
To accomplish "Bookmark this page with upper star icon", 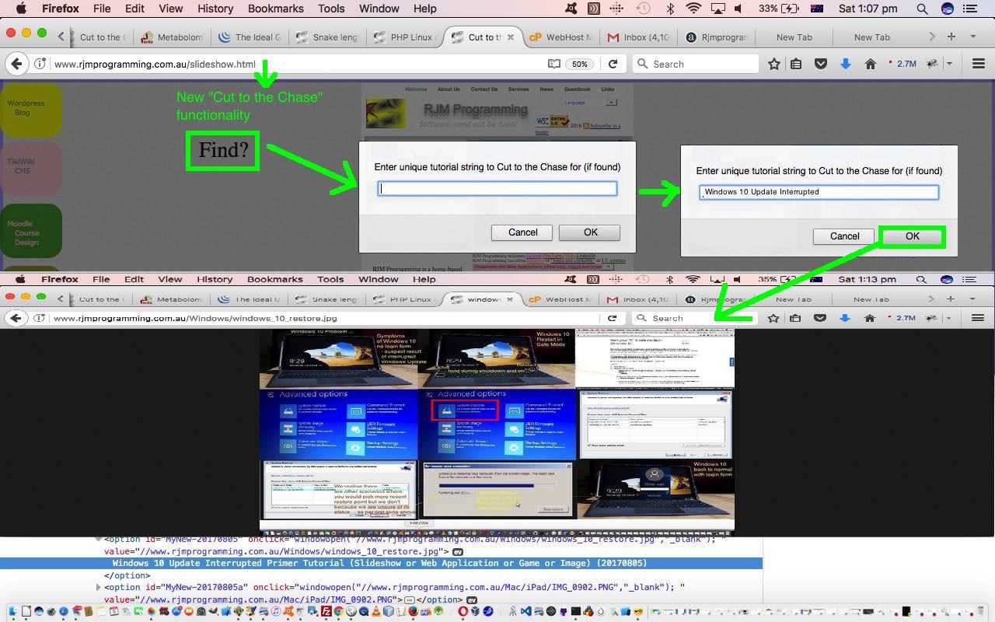I will (774, 64).
